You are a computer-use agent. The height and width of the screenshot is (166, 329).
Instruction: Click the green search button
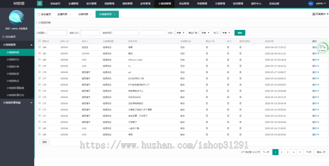pos(240,33)
